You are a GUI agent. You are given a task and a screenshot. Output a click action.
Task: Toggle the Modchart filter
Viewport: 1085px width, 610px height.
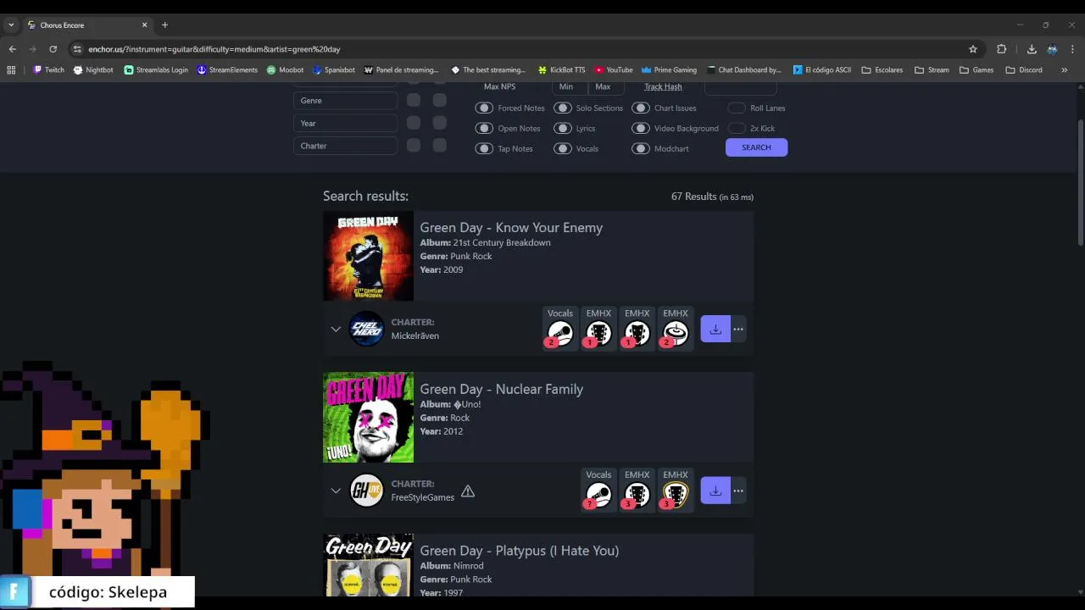[641, 149]
